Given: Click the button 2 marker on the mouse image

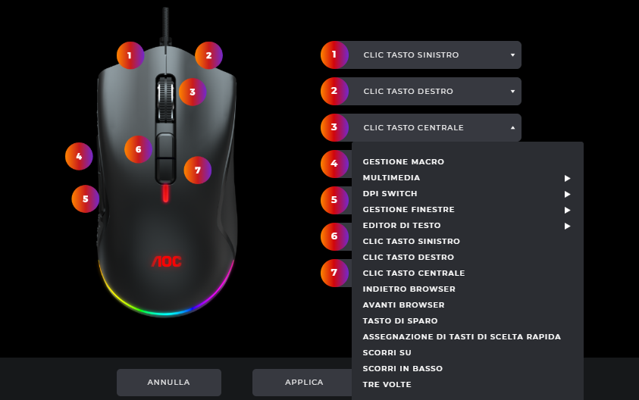Looking at the screenshot, I should (208, 55).
